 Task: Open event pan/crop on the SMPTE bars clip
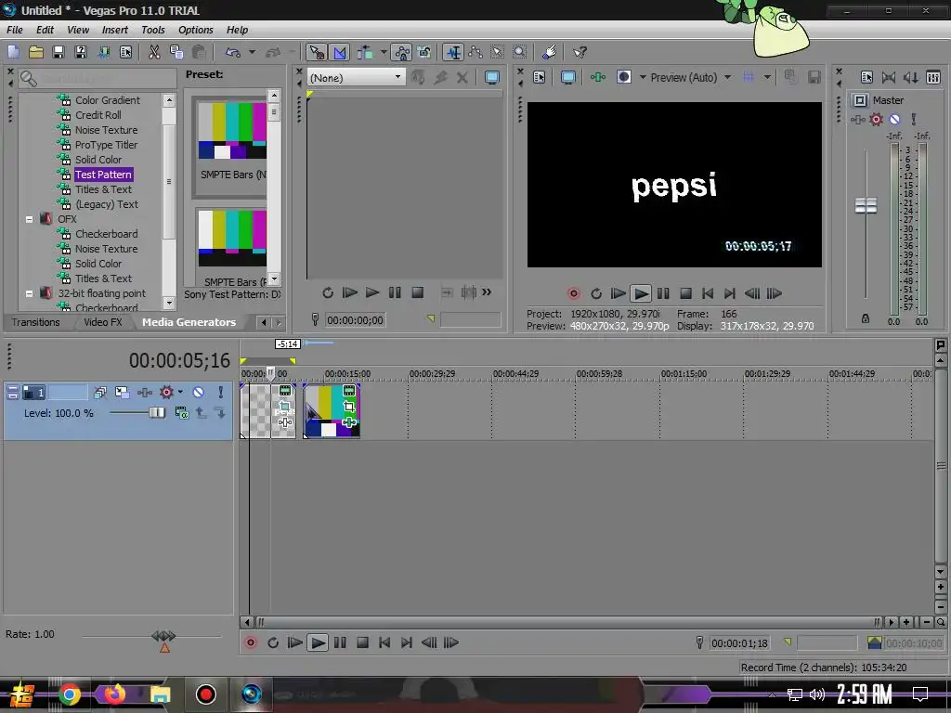coord(349,407)
